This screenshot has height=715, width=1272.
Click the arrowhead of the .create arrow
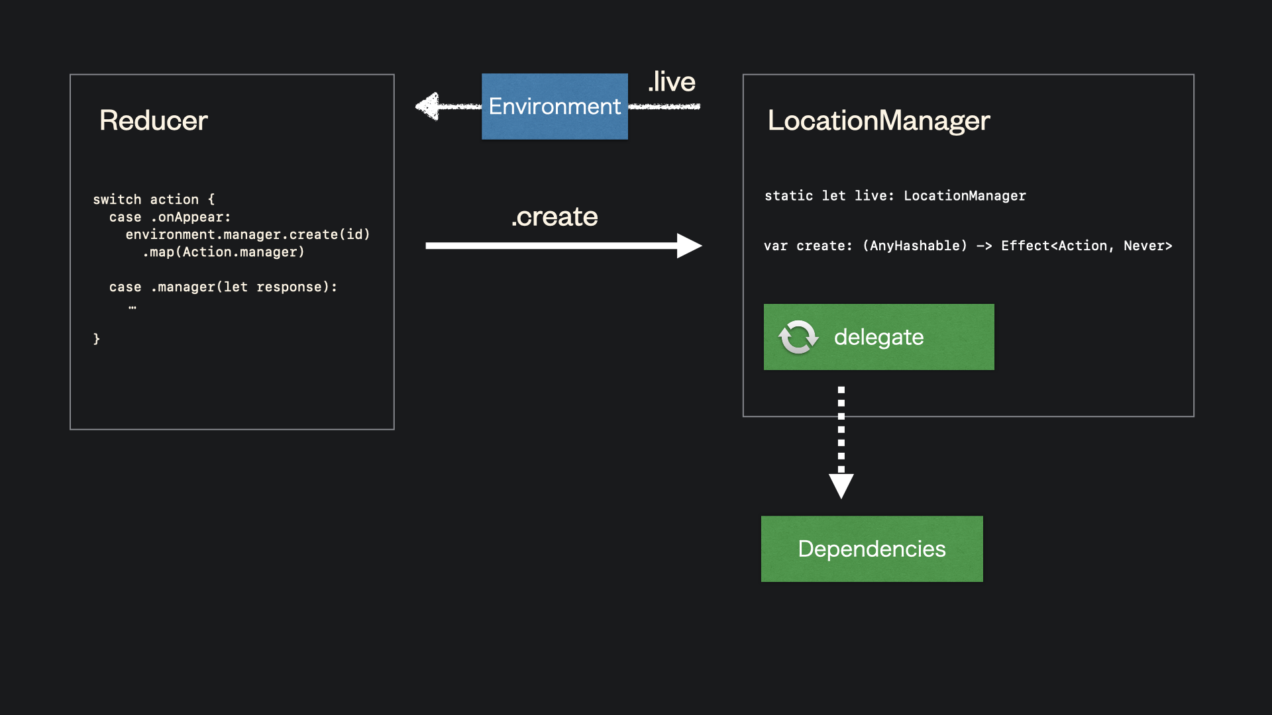click(689, 246)
